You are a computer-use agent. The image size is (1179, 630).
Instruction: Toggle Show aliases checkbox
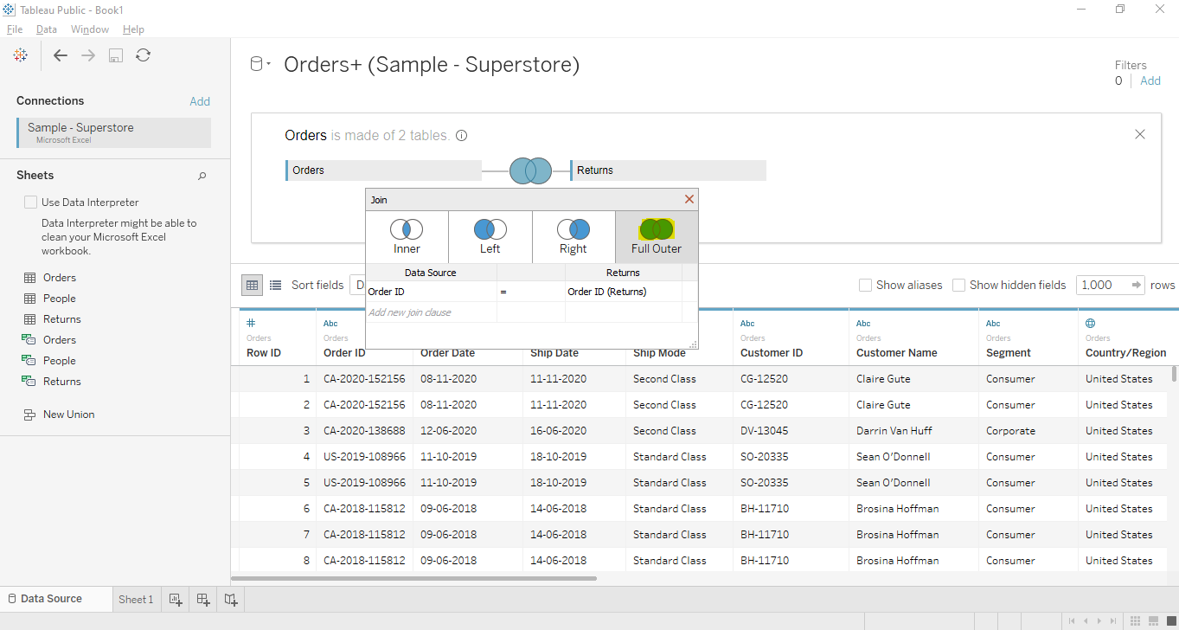[x=865, y=285]
